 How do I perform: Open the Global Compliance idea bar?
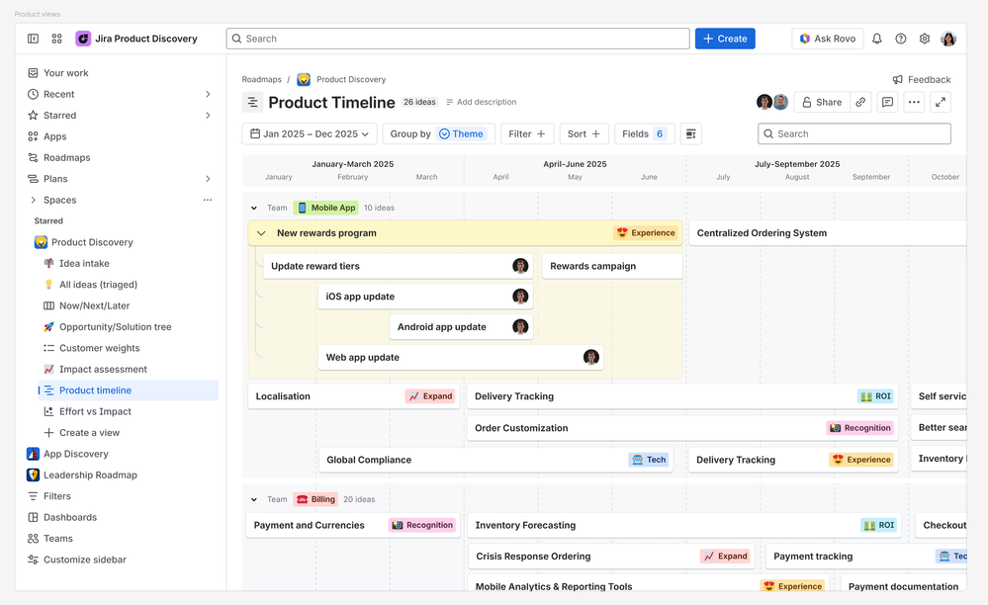coord(495,460)
